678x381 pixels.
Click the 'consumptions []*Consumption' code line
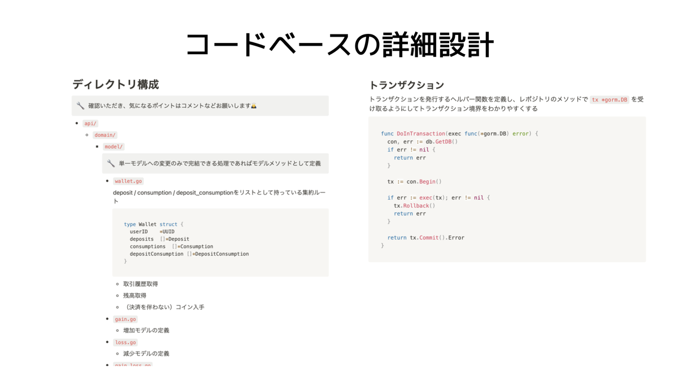click(x=171, y=246)
